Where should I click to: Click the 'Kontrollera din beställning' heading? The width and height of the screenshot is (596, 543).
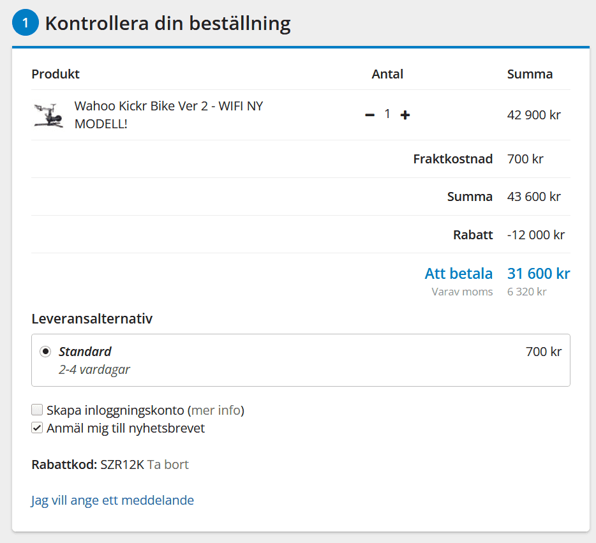click(x=168, y=24)
